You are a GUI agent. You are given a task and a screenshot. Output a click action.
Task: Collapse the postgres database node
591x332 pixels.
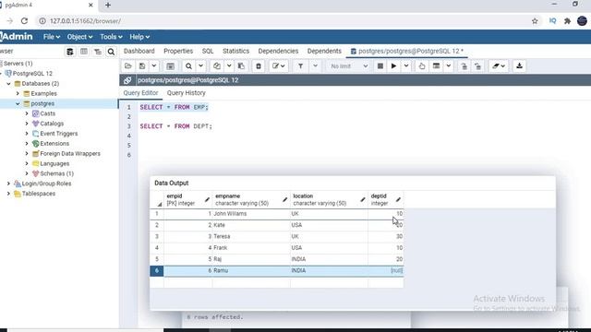tap(18, 103)
